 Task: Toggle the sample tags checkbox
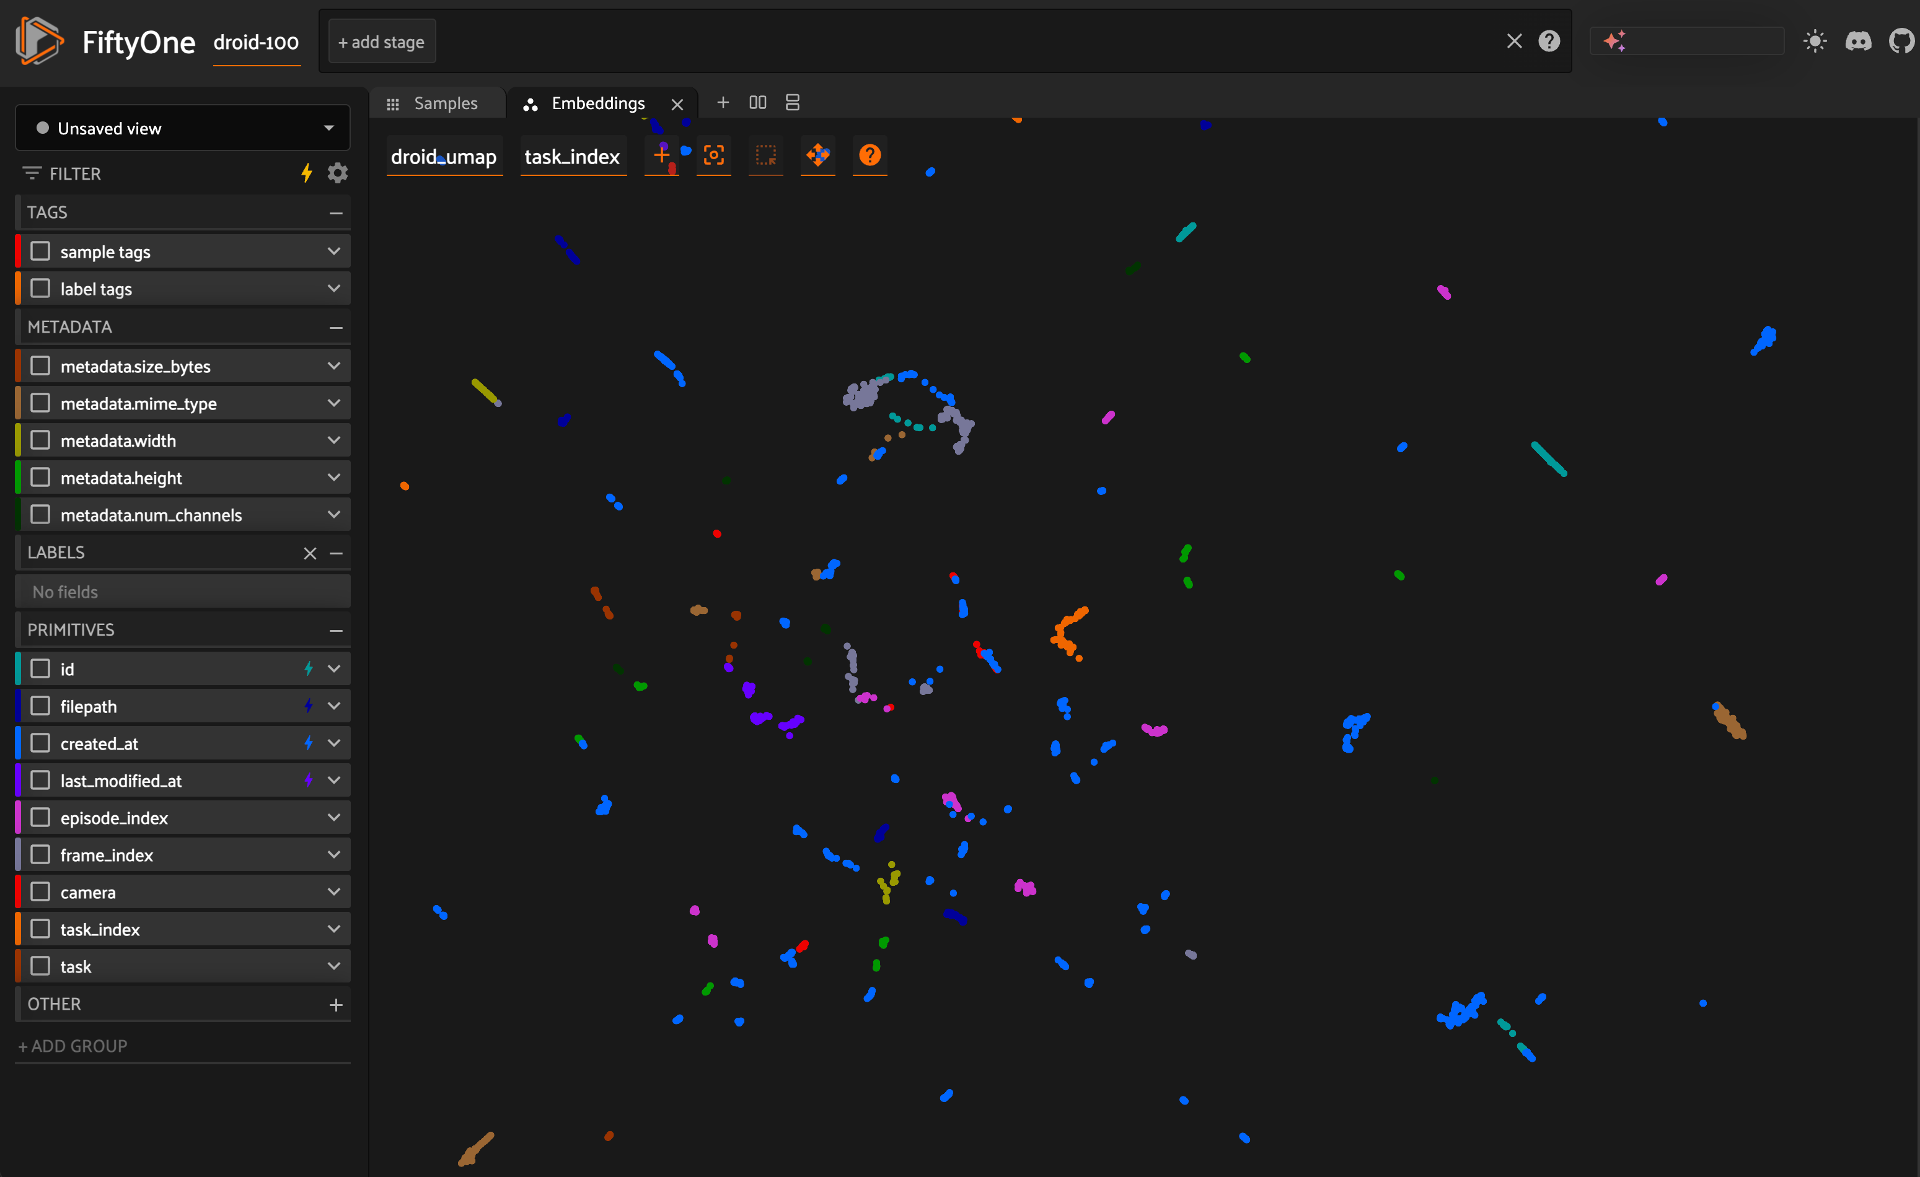coord(40,252)
